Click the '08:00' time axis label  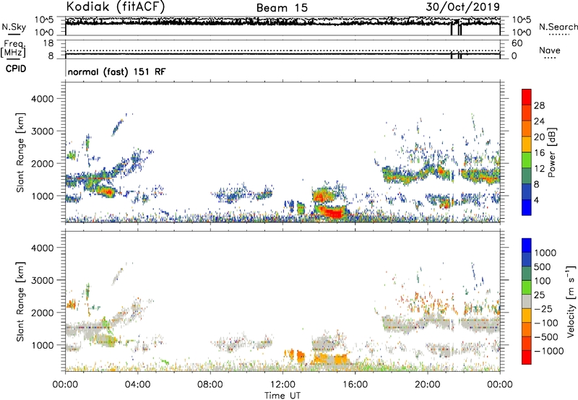(210, 385)
